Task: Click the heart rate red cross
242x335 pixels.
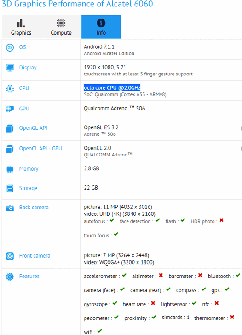Action: pyautogui.click(x=153, y=303)
